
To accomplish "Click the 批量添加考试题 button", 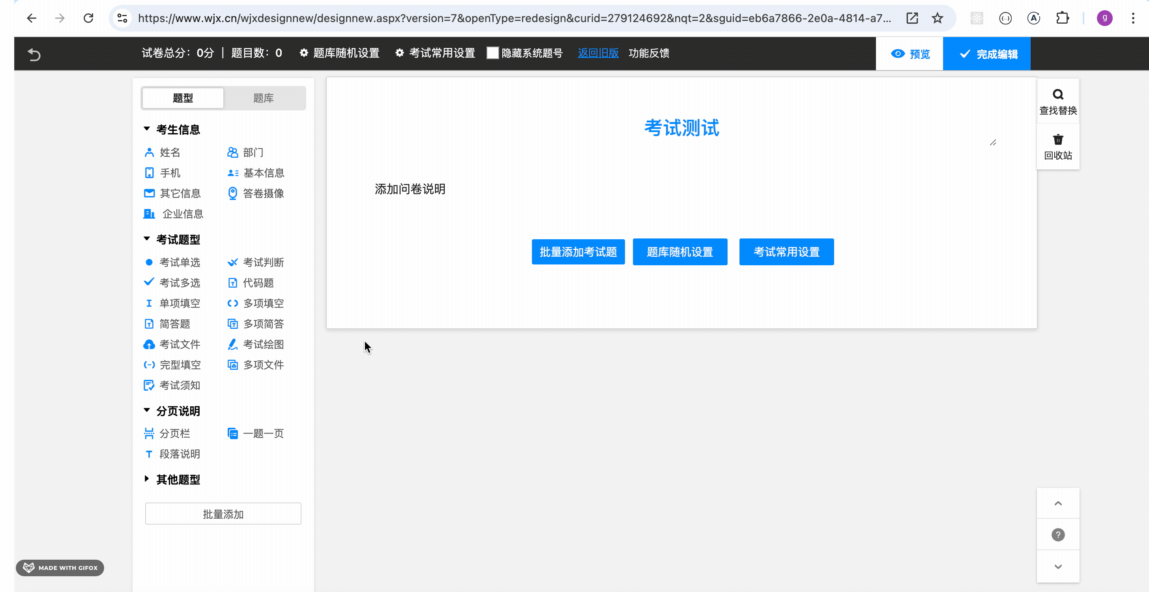I will pyautogui.click(x=578, y=252).
